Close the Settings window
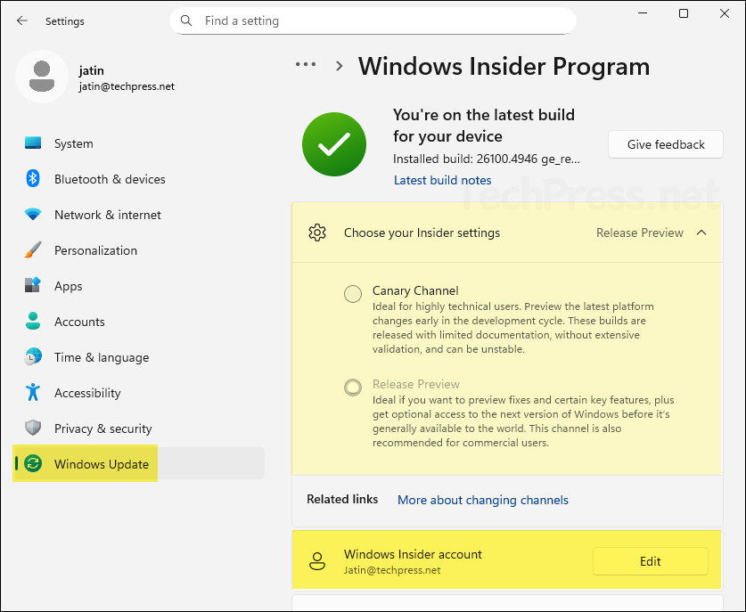The height and width of the screenshot is (612, 746). (724, 13)
